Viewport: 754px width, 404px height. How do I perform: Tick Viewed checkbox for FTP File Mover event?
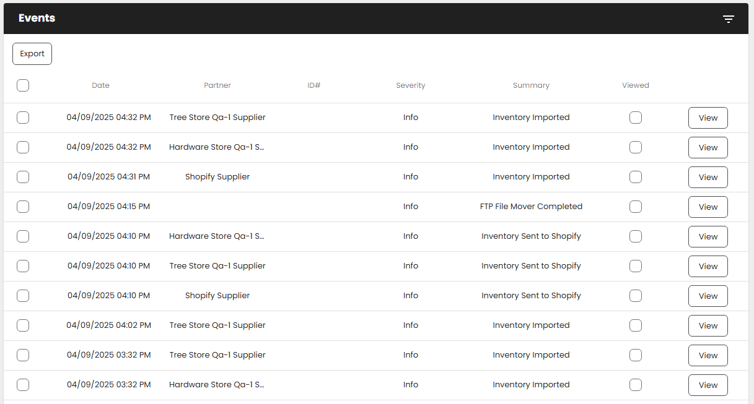click(x=635, y=207)
